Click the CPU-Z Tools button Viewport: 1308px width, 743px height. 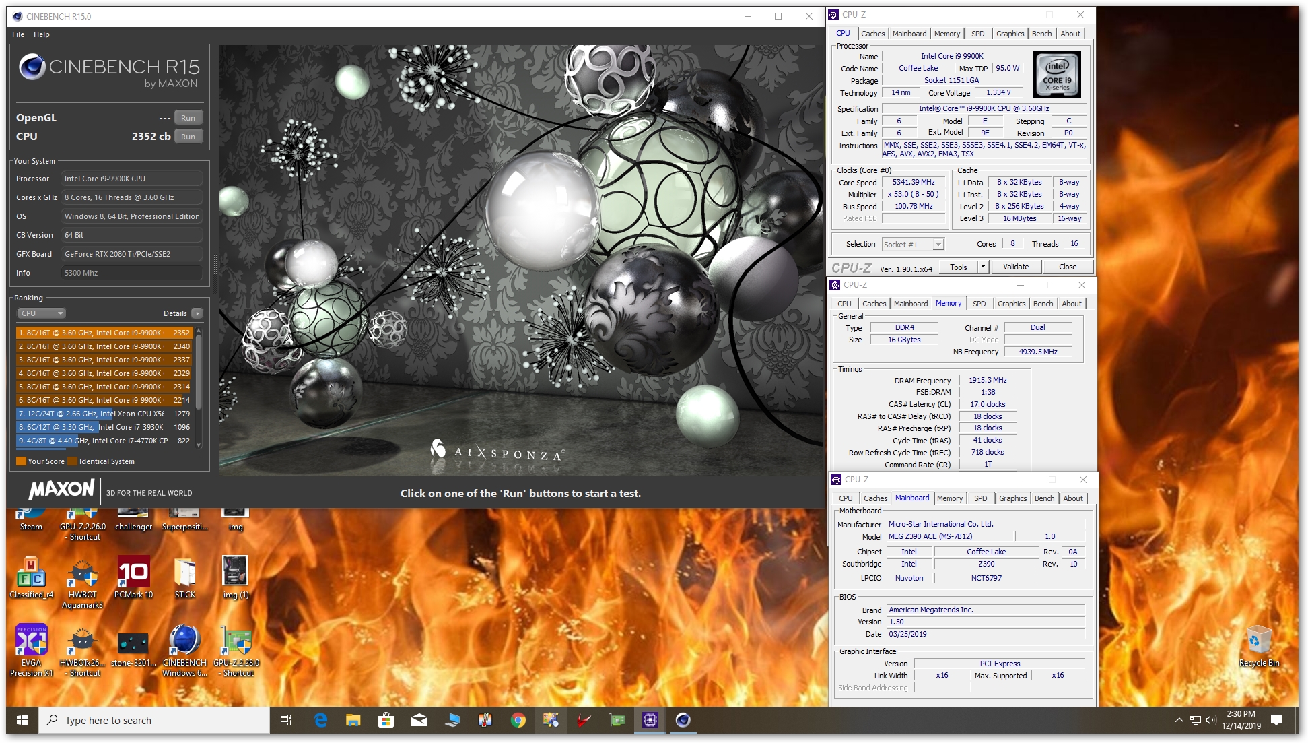point(958,267)
